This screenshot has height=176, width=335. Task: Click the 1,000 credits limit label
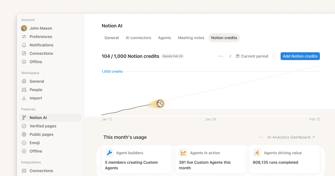(x=112, y=72)
